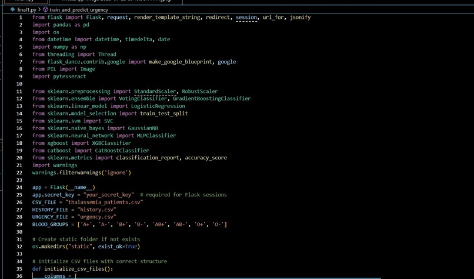Image resolution: width=474 pixels, height=279 pixels.
Task: Switch to the jpeg image editor tab
Action: [x=116, y=1]
